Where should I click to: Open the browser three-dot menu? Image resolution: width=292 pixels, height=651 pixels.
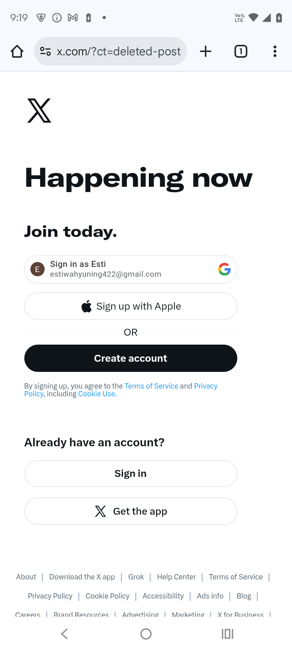click(x=275, y=52)
